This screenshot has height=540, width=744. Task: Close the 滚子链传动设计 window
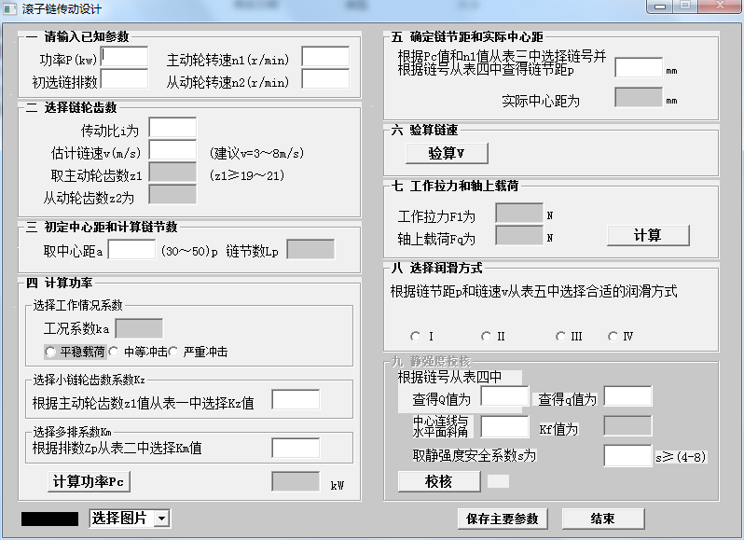coord(721,7)
